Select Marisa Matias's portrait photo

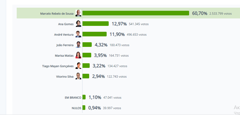[x=78, y=55]
